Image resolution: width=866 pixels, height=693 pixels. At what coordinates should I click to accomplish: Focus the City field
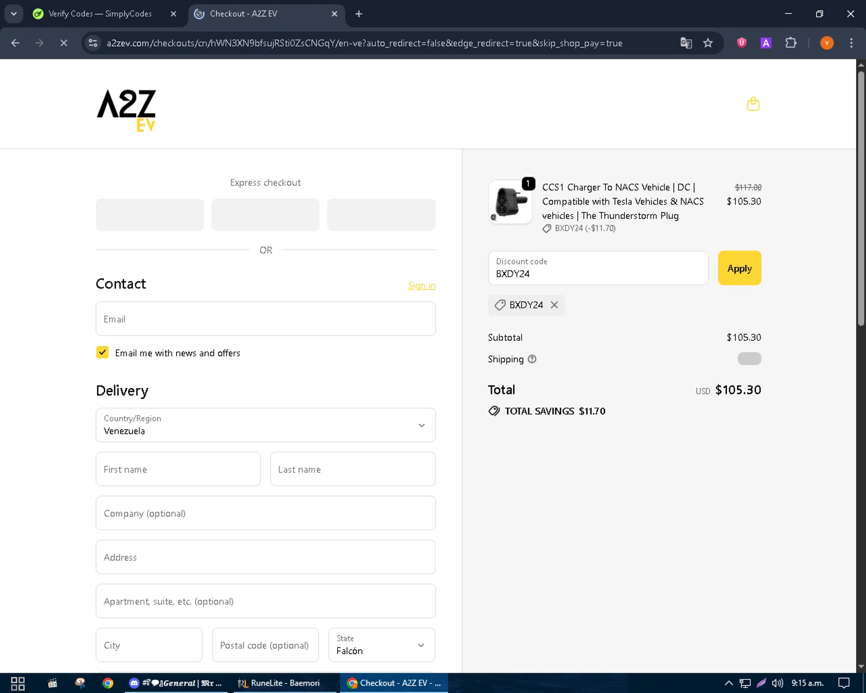(x=149, y=645)
